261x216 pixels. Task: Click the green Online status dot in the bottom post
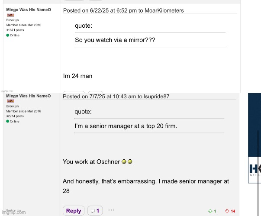pyautogui.click(x=8, y=121)
